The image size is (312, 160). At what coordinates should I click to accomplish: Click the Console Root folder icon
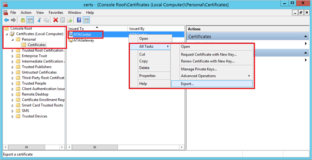[7, 28]
